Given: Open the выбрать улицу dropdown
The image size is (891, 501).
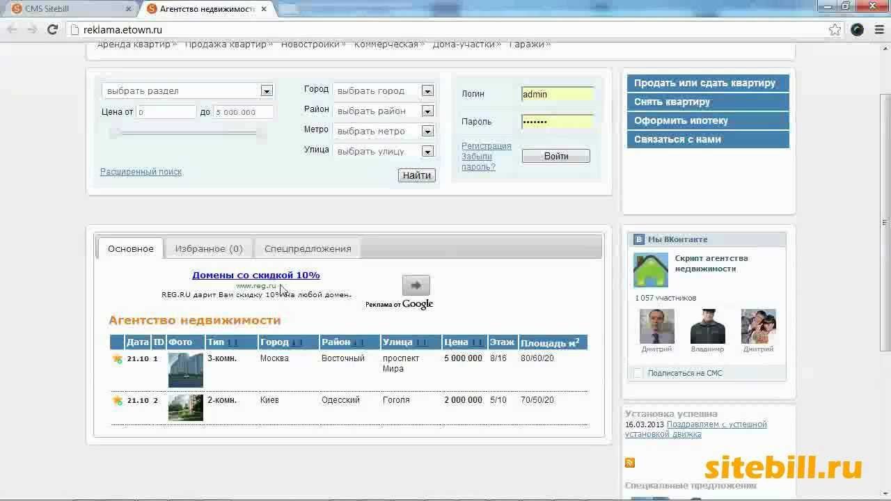Looking at the screenshot, I should (384, 151).
